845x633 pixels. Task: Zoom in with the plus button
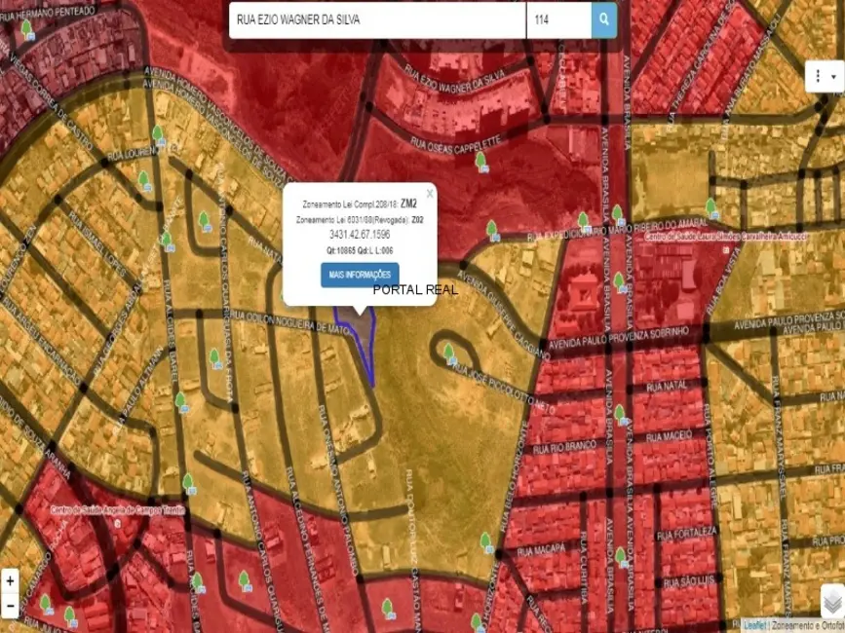point(10,581)
